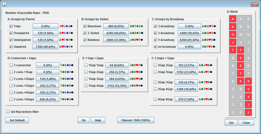Toggle the red K cell in Mask
Viewport: 261px width, 134px height.
[x=233, y=26]
